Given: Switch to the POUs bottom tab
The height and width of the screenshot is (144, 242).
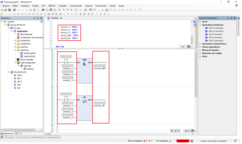Looking at the screenshot, I should coord(19,133).
